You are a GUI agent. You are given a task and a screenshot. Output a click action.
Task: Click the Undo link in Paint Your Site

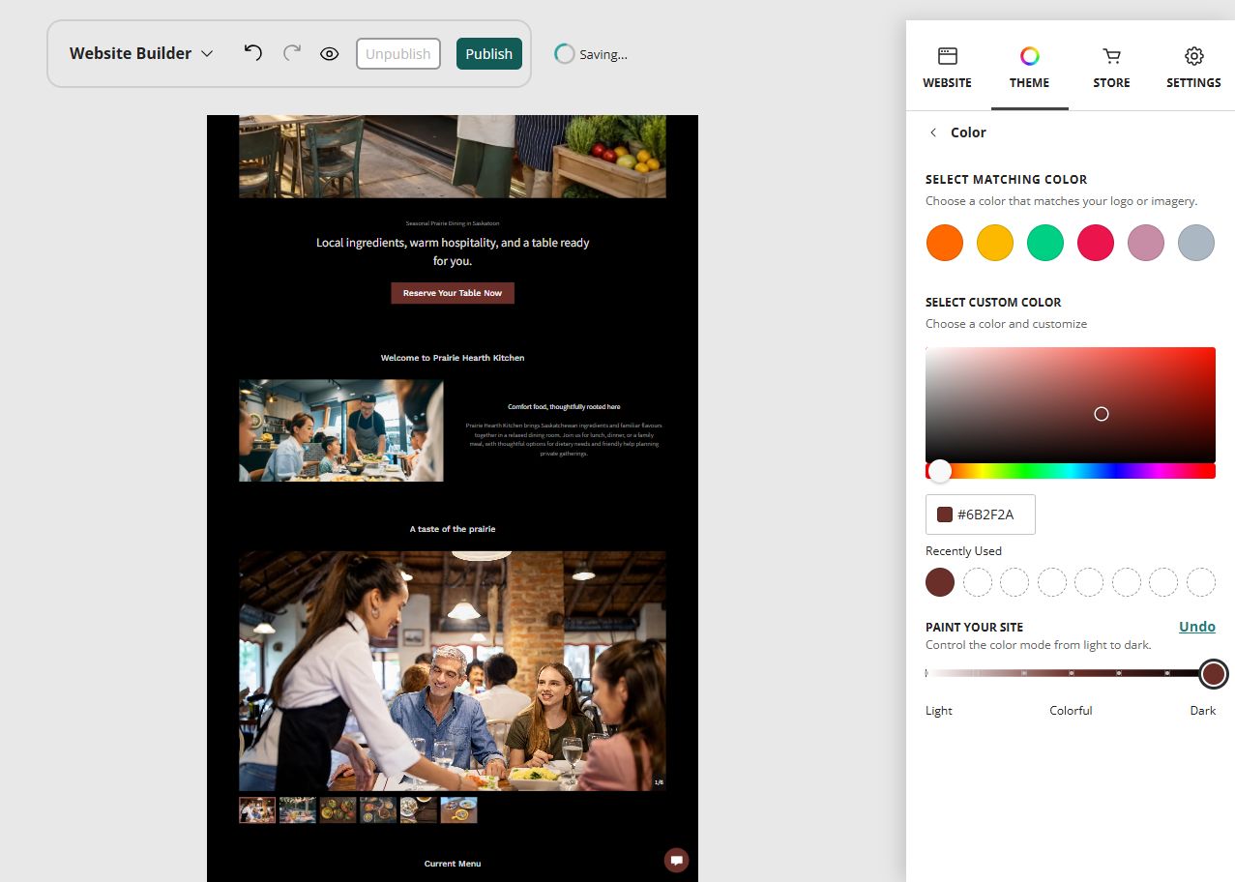[1197, 627]
